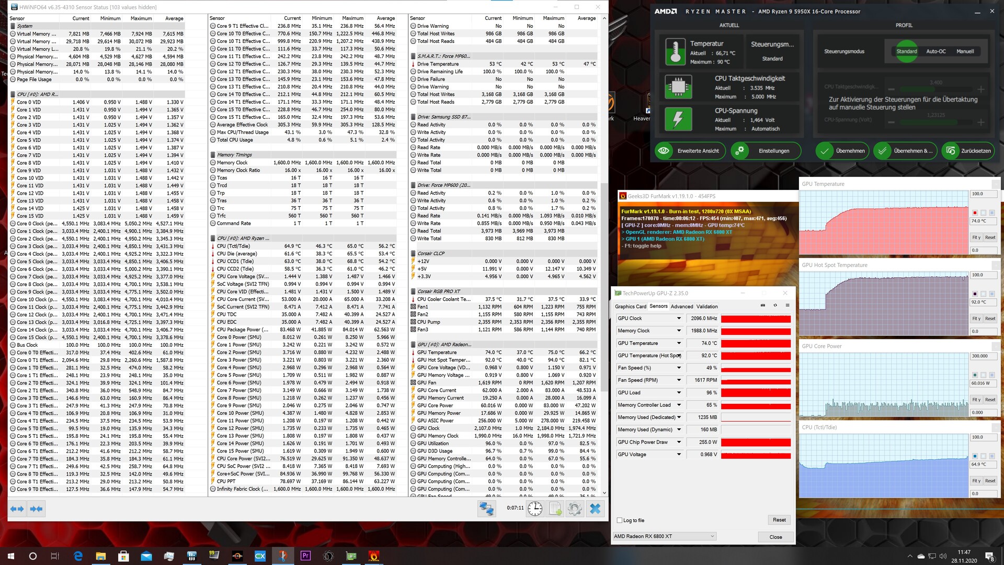Viewport: 1004px width, 565px height.
Task: Select Auto-OC control mode
Action: click(x=935, y=51)
